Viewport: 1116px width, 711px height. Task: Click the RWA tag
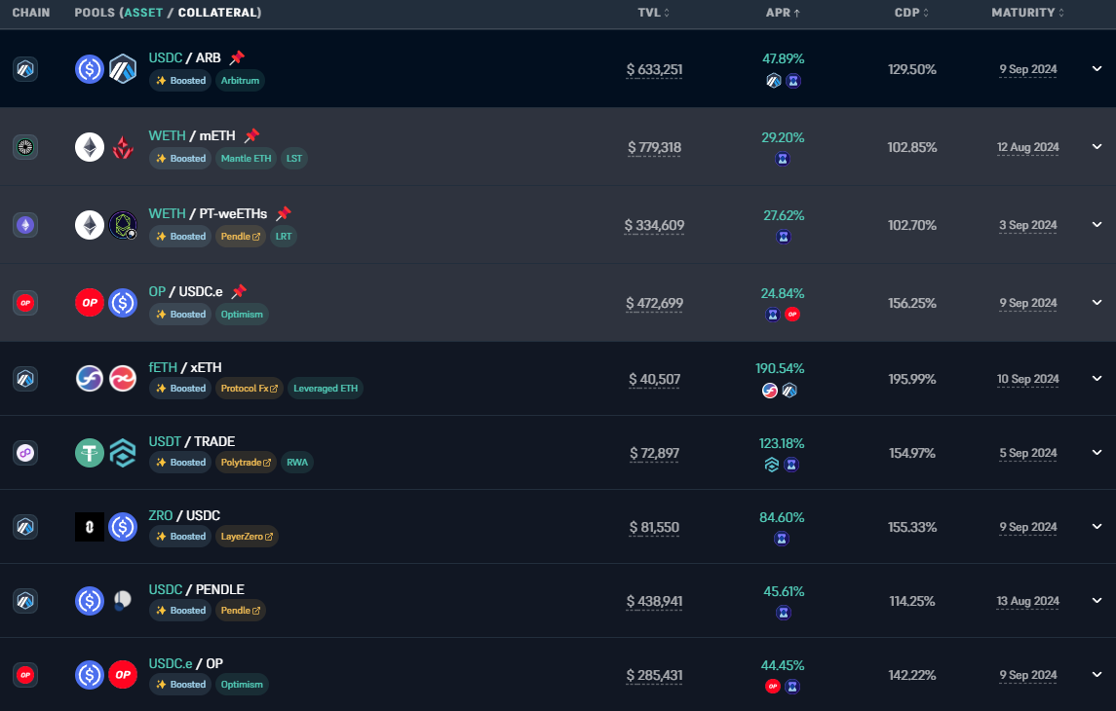tap(297, 462)
